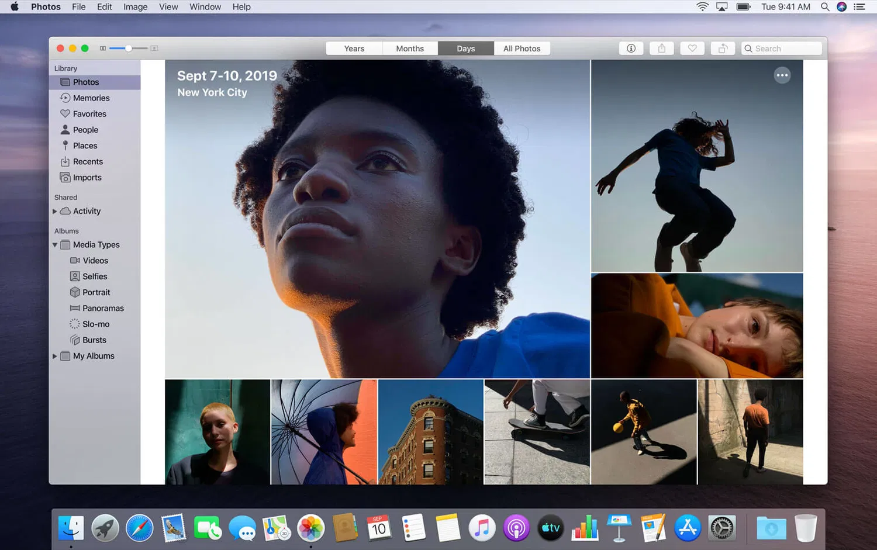Image resolution: width=877 pixels, height=550 pixels.
Task: Open the Trash from the Dock
Action: point(806,528)
